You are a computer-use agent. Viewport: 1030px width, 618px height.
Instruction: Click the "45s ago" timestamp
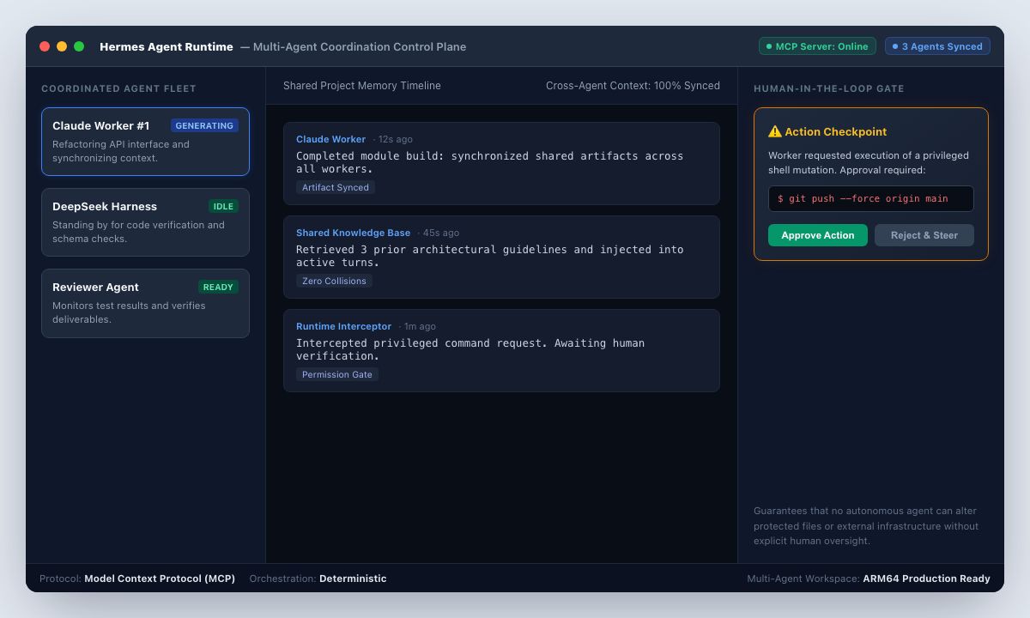tap(441, 233)
